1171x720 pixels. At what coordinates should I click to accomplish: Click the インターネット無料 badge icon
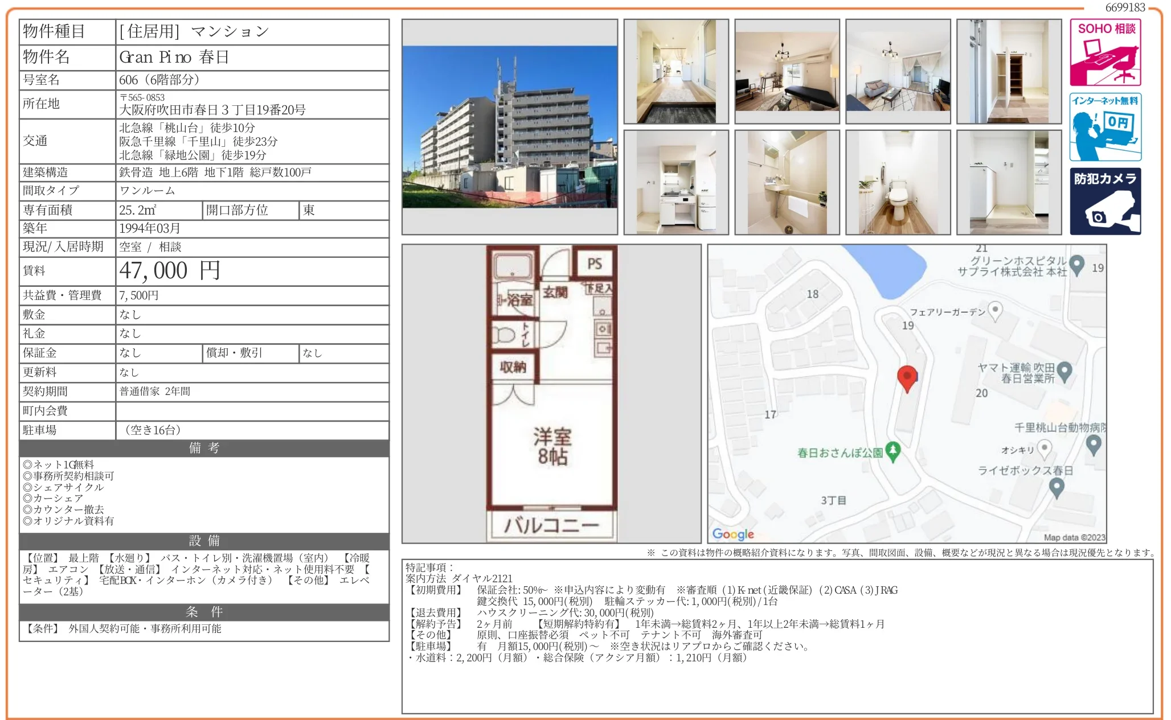pos(1104,127)
